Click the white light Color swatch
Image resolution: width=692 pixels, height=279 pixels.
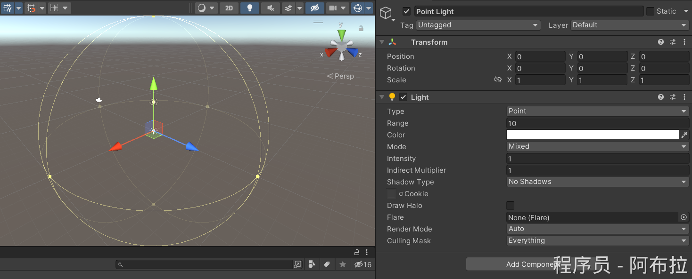point(592,135)
